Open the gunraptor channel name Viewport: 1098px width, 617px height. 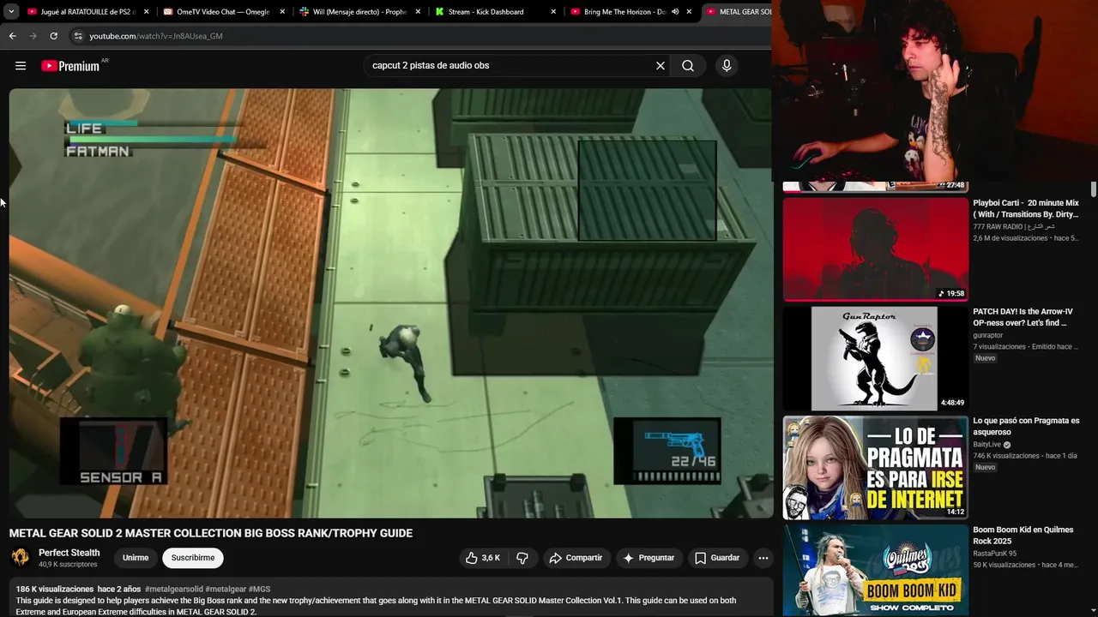coord(988,335)
